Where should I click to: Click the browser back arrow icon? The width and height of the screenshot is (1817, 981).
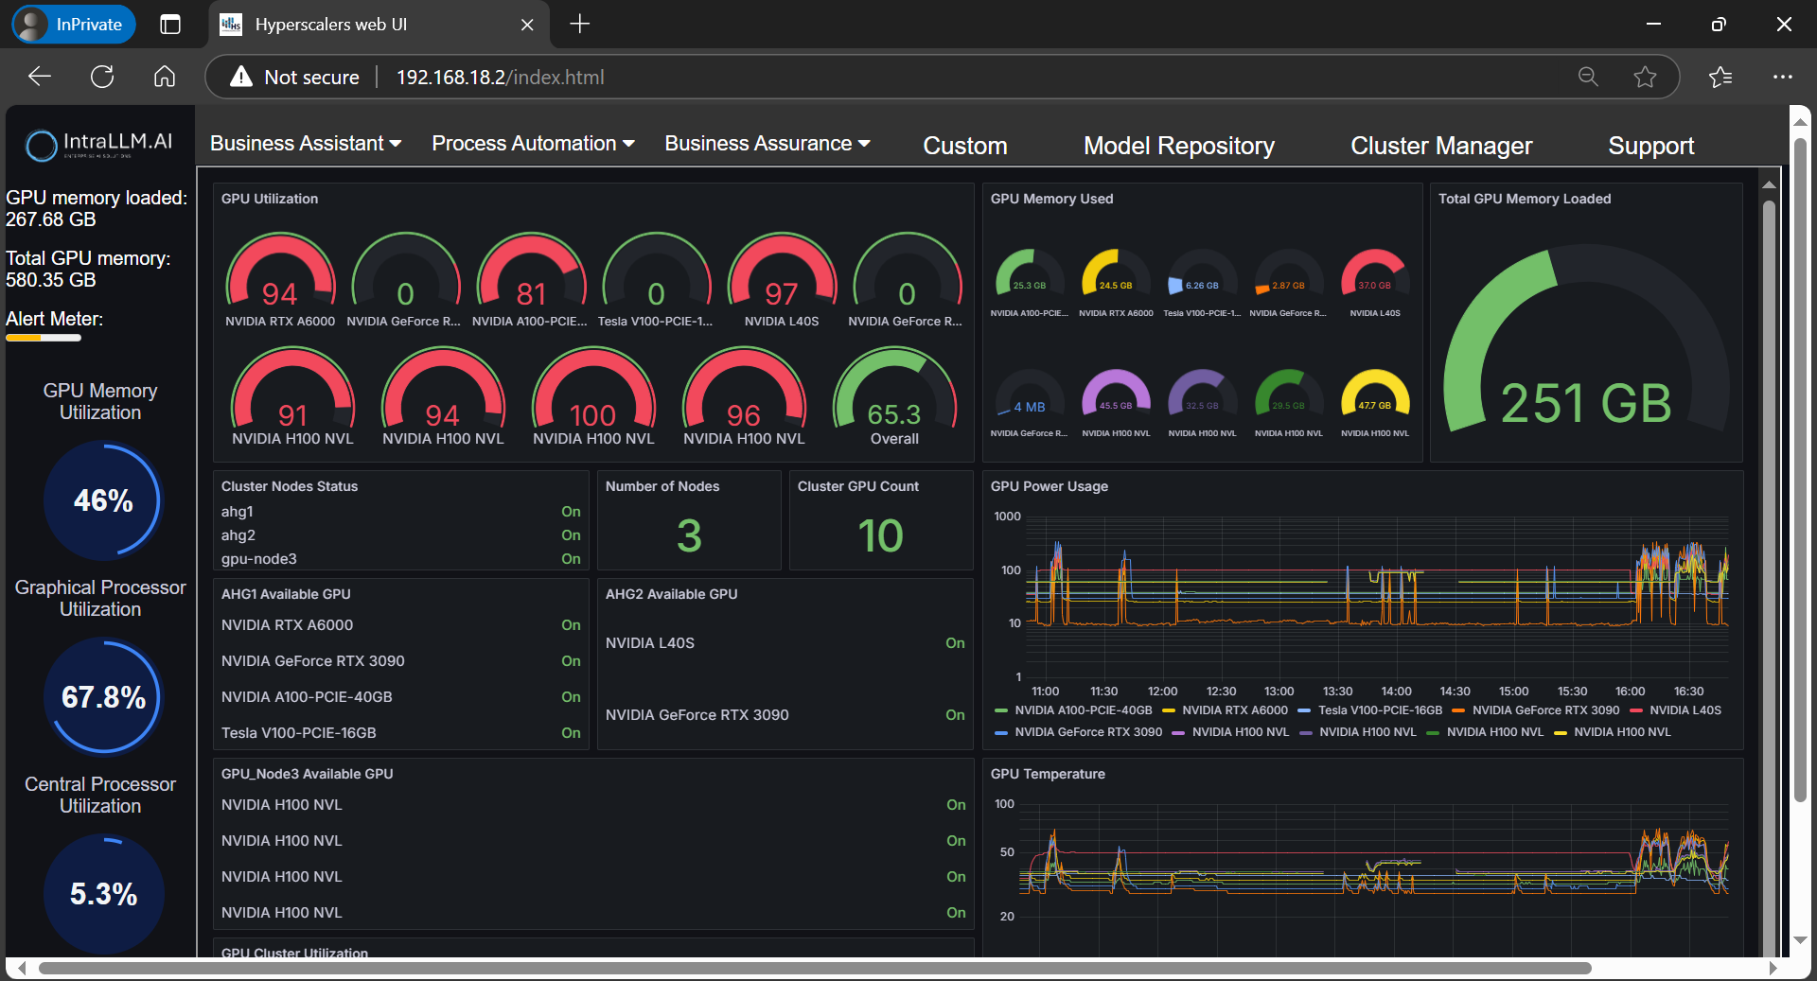[x=40, y=77]
